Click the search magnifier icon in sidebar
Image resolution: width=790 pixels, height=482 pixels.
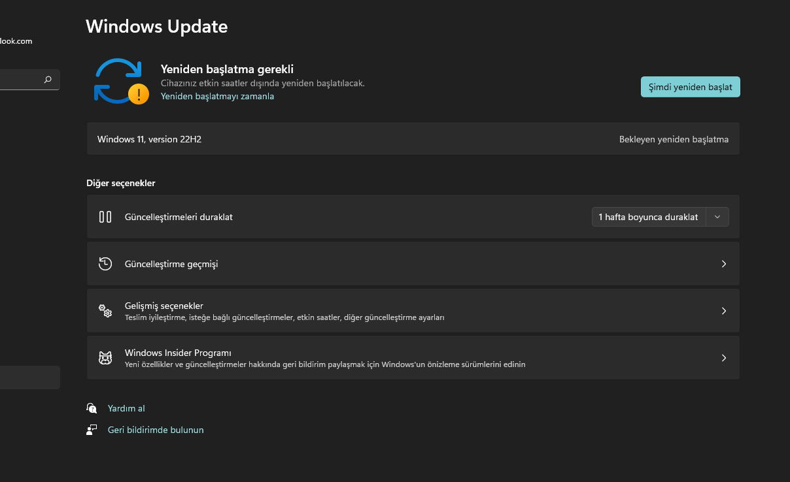coord(48,80)
